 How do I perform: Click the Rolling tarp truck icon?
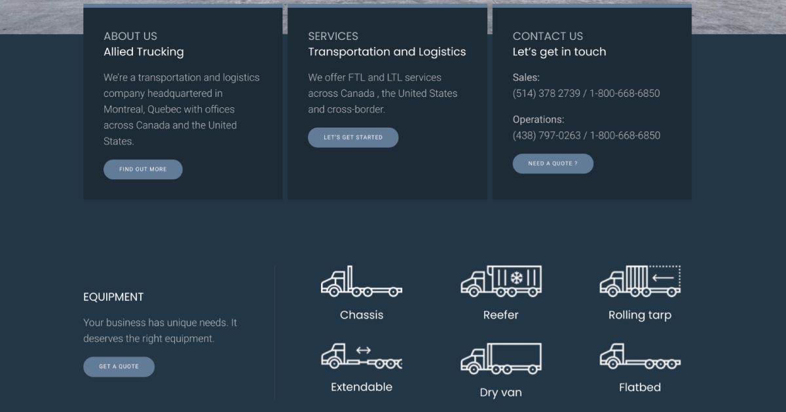640,281
